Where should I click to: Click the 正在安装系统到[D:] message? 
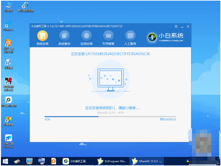[x=113, y=108]
